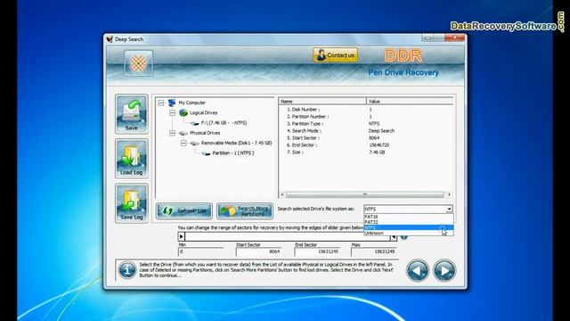Click the '7. Size :' row
The height and width of the screenshot is (321, 570).
(366, 152)
